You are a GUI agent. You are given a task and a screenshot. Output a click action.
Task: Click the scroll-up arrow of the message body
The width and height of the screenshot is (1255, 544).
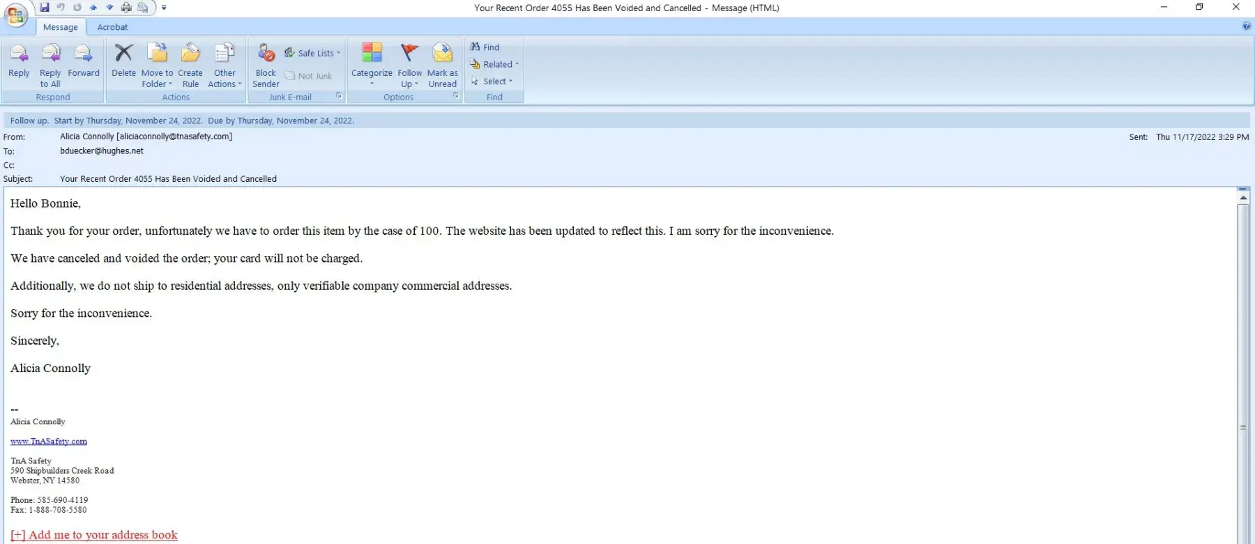point(1243,198)
